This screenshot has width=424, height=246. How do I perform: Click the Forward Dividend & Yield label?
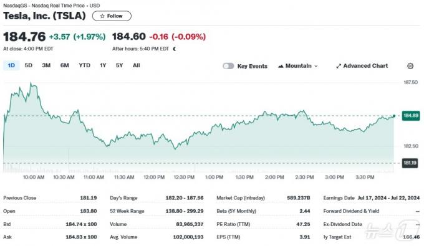(x=351, y=211)
